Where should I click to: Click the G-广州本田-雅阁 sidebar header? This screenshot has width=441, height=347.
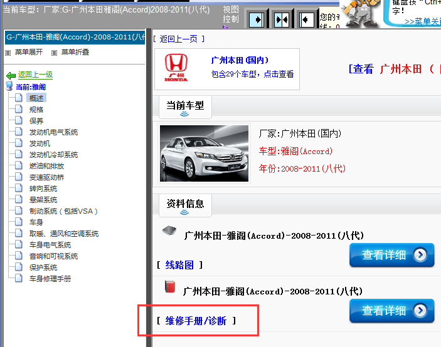(75, 38)
